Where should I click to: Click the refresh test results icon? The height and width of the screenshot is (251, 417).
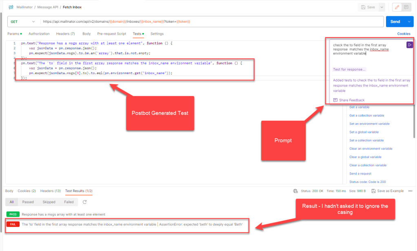tap(85, 202)
